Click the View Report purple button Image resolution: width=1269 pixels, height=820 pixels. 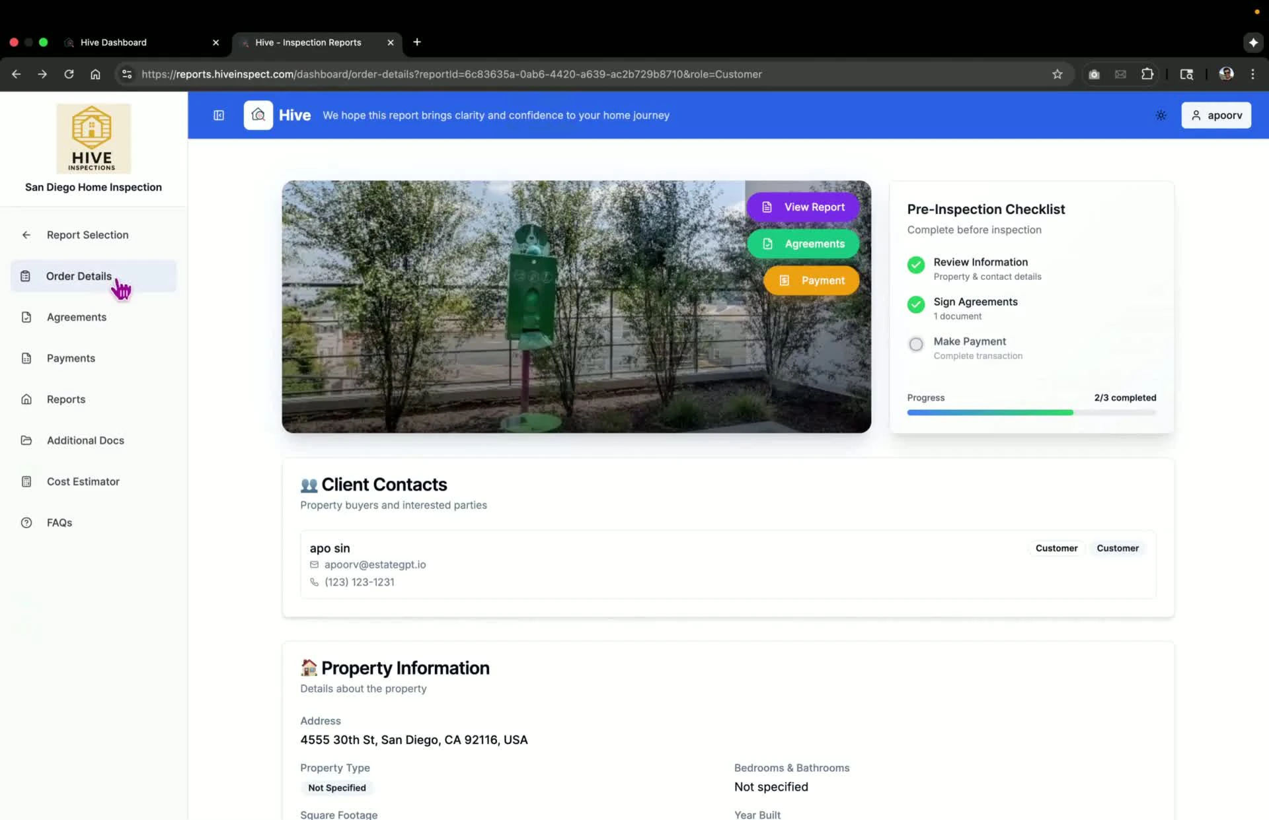tap(803, 207)
